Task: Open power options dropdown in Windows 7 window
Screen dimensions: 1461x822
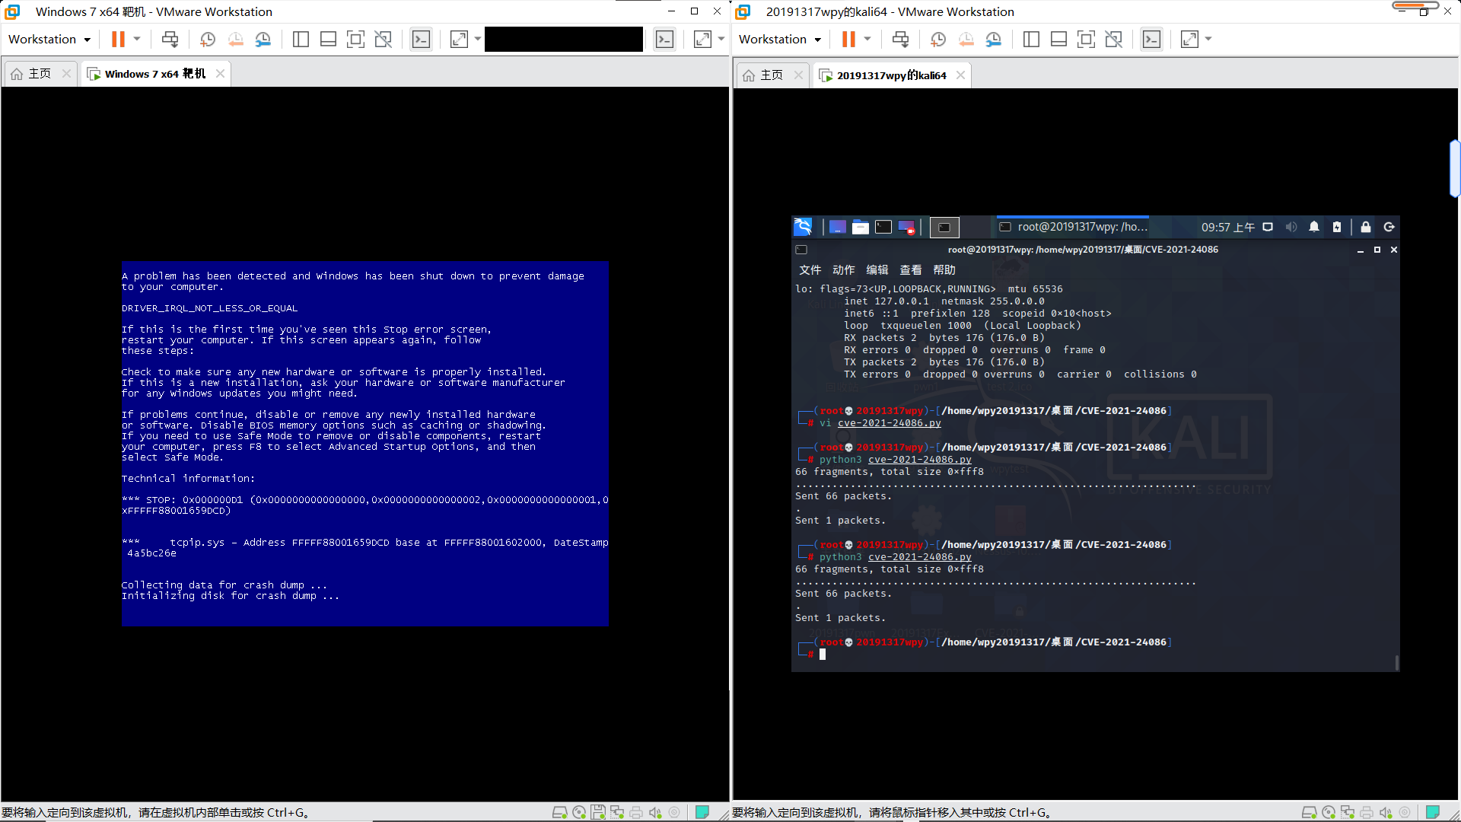Action: [137, 39]
